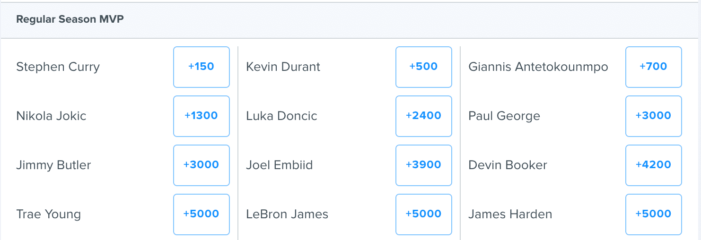Select Stephen Curry +150 odds
Screen dimensions: 701x240
(202, 67)
